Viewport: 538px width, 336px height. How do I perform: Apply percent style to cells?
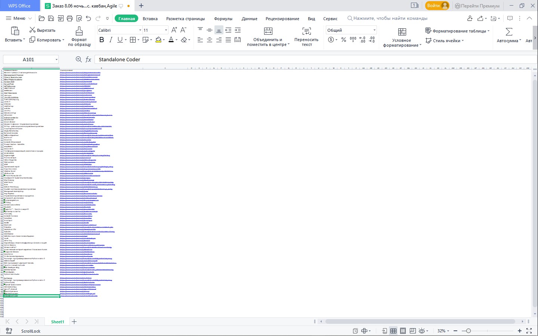click(x=344, y=40)
